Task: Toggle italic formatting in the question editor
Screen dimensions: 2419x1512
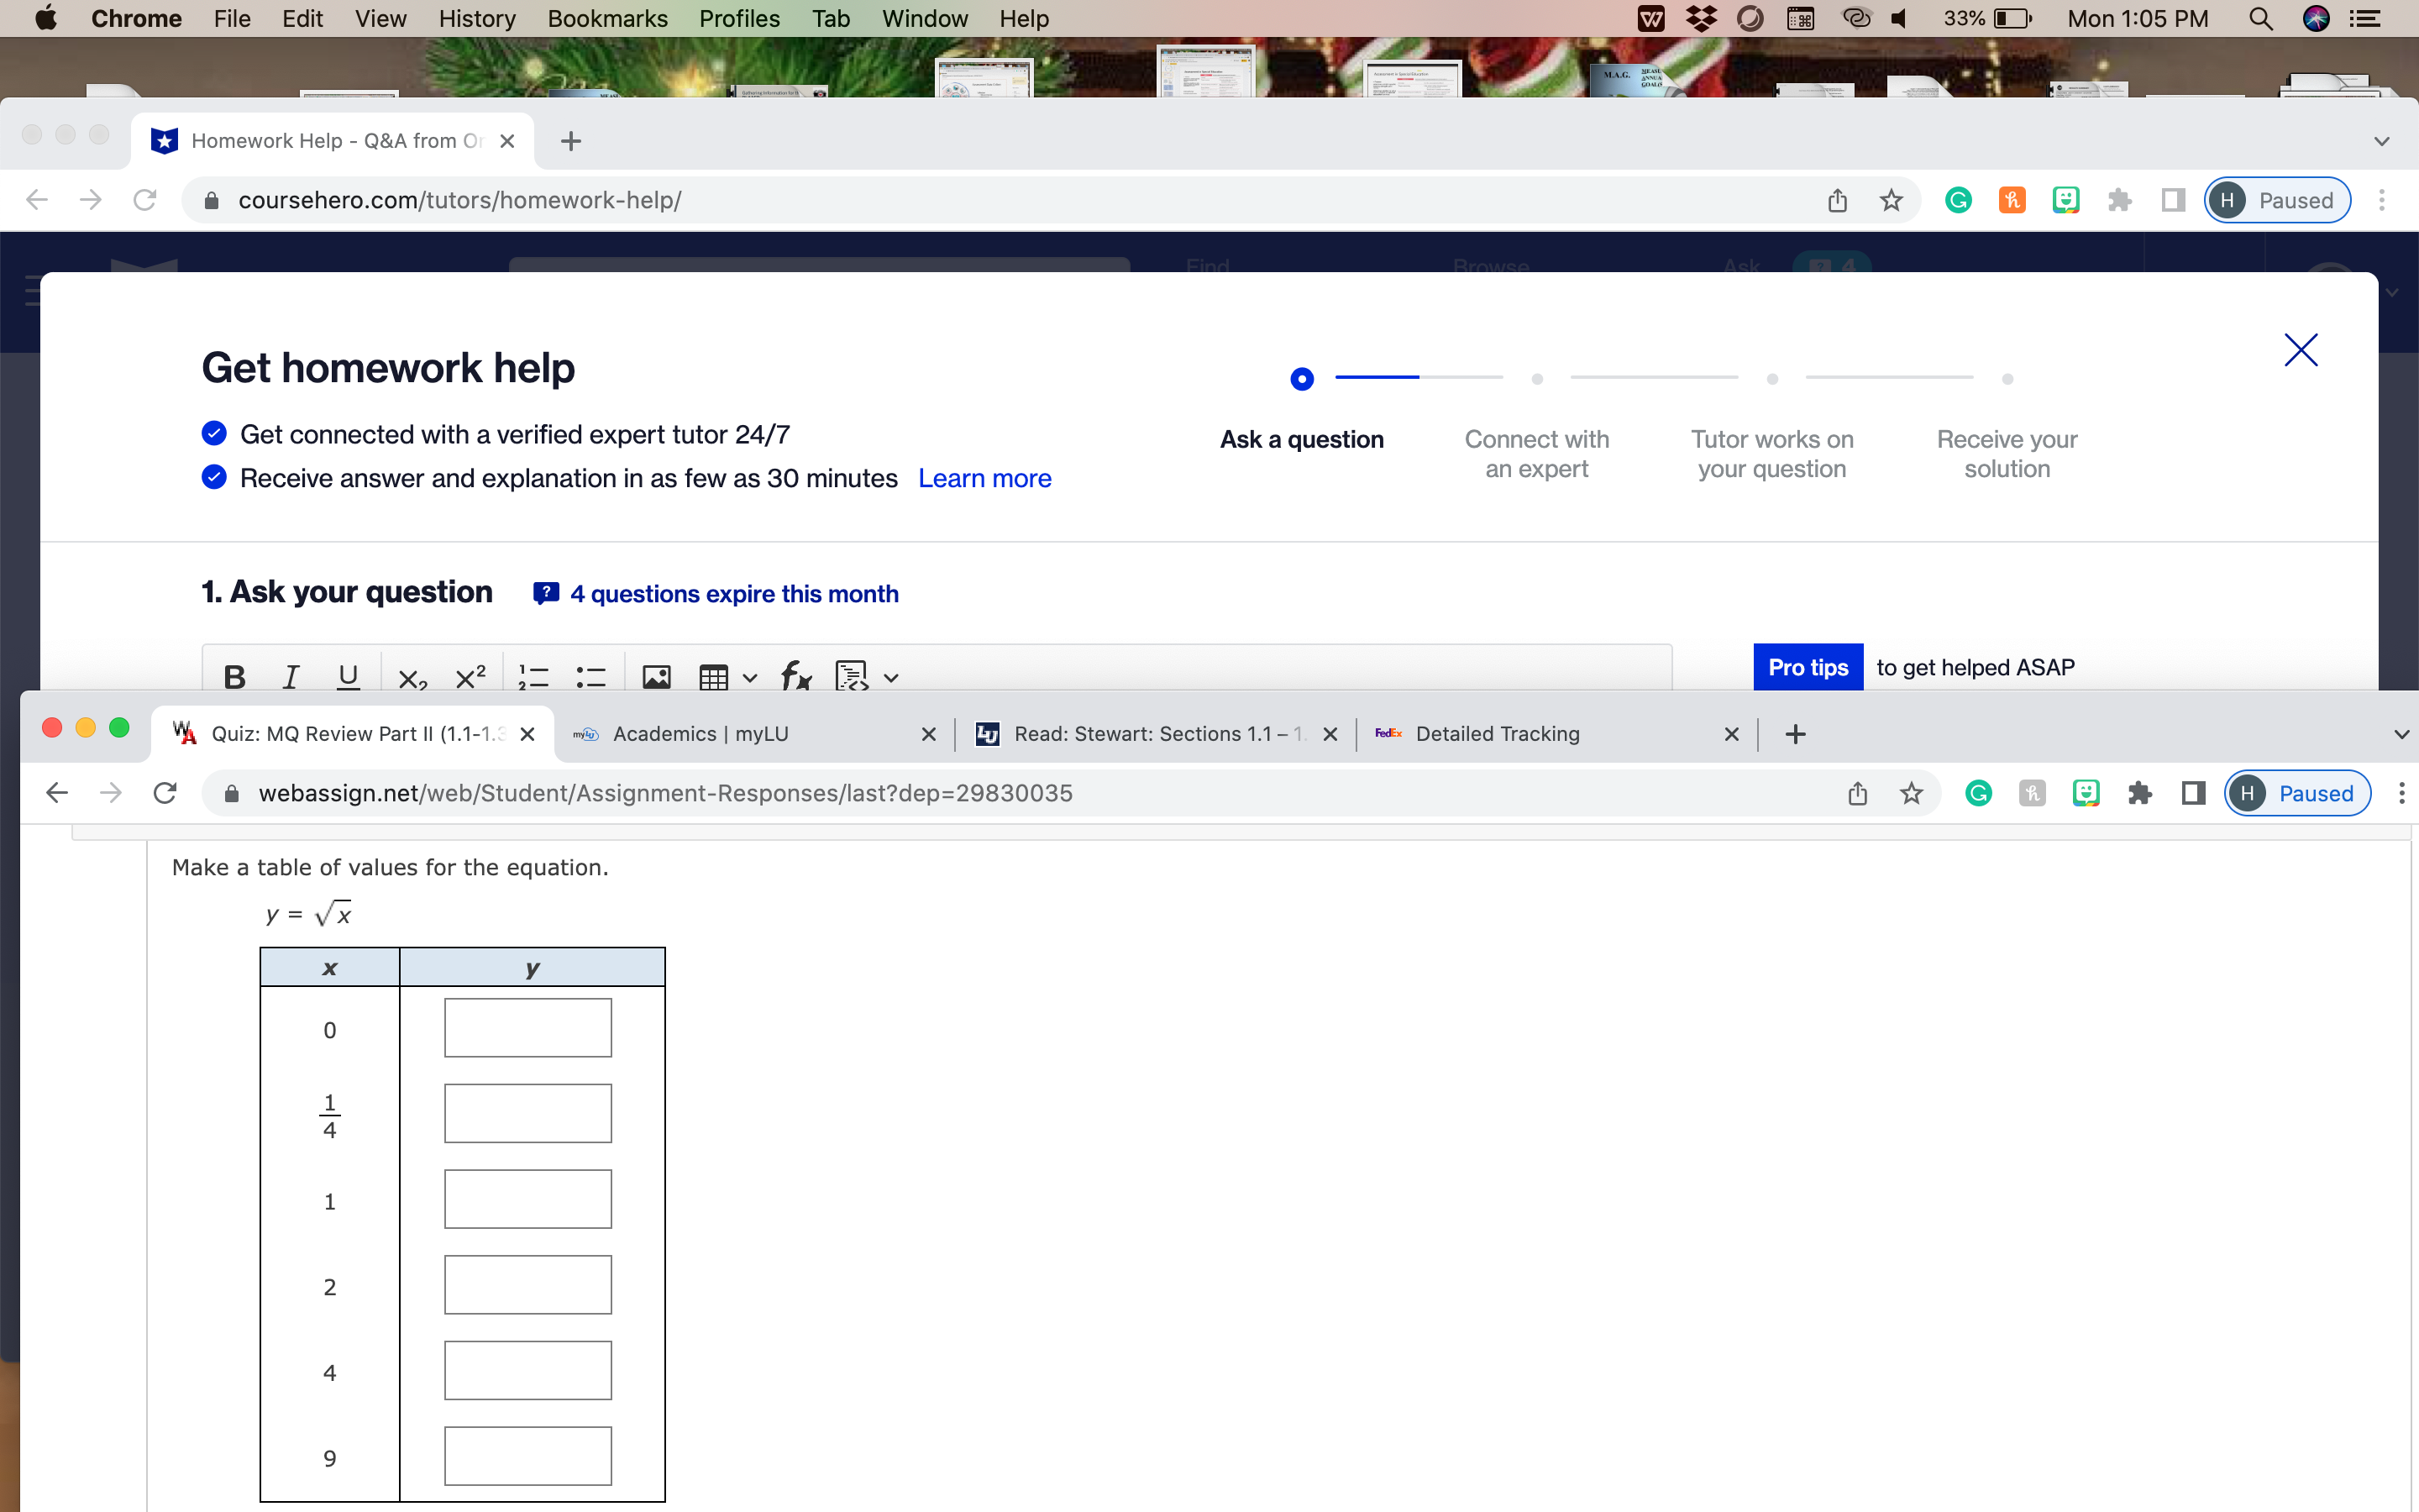Action: point(289,677)
